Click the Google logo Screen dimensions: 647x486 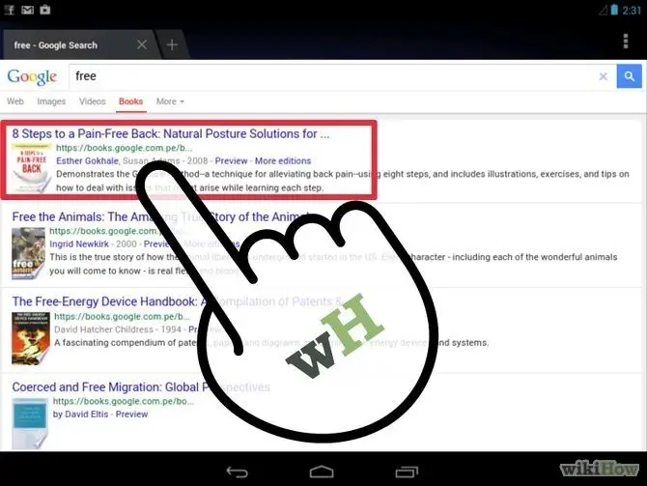32,76
